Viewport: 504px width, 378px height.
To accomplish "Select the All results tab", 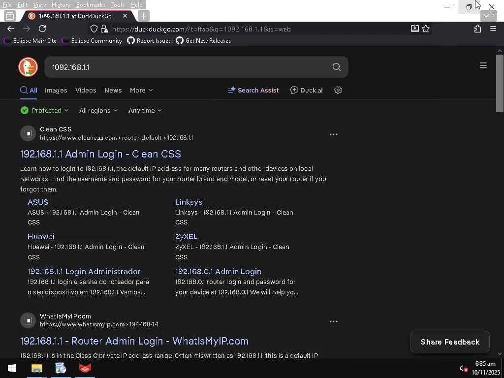I will [29, 91].
